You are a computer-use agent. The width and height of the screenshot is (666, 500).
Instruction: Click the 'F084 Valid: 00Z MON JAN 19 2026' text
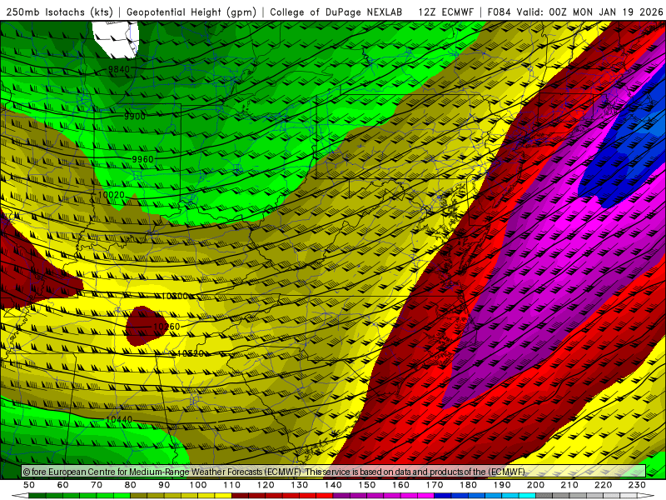(575, 12)
